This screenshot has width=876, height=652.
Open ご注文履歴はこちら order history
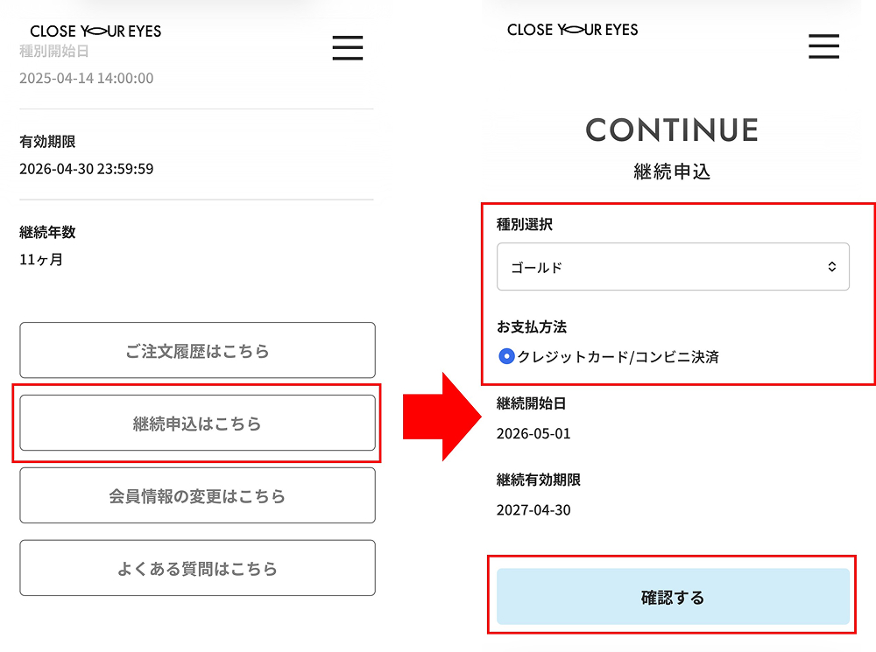pyautogui.click(x=197, y=351)
